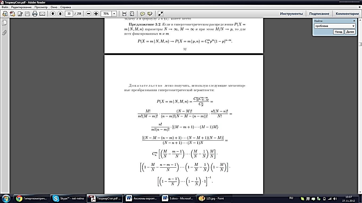Viewport: 362px width, 203px height.
Task: Click the page number 32 on the document page
Action: [185, 49]
